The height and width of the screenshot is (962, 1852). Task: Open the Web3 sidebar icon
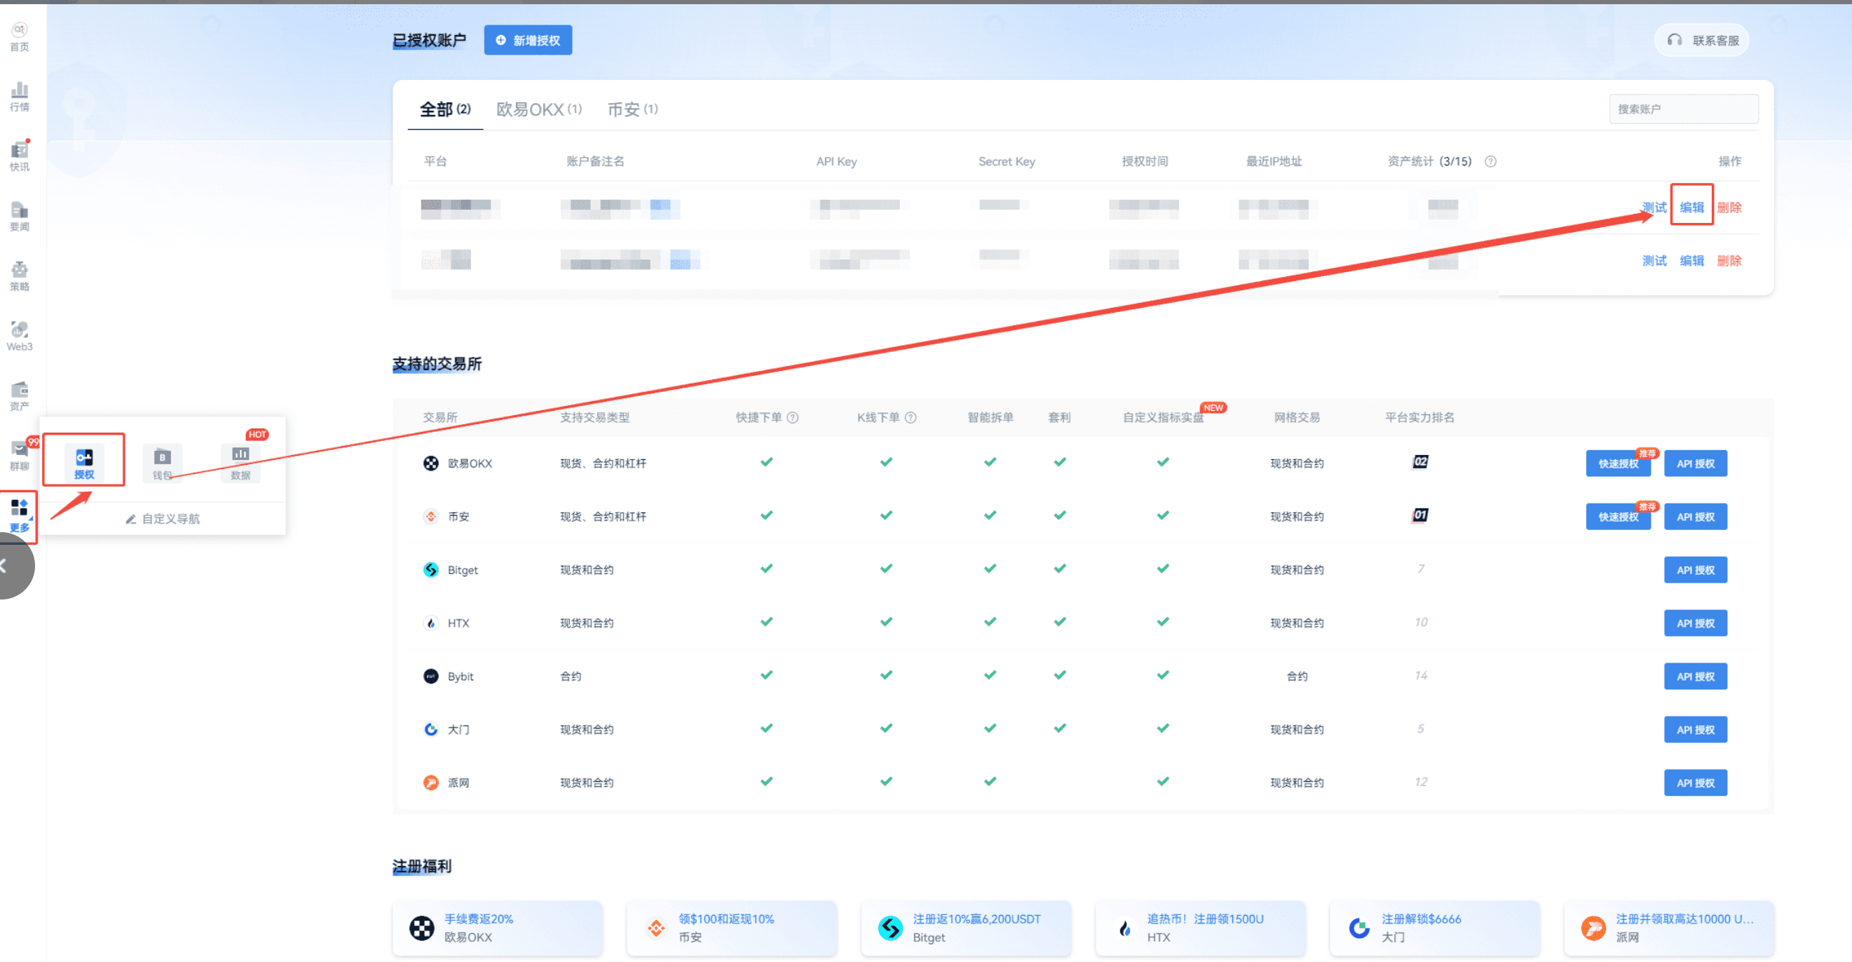tap(20, 337)
